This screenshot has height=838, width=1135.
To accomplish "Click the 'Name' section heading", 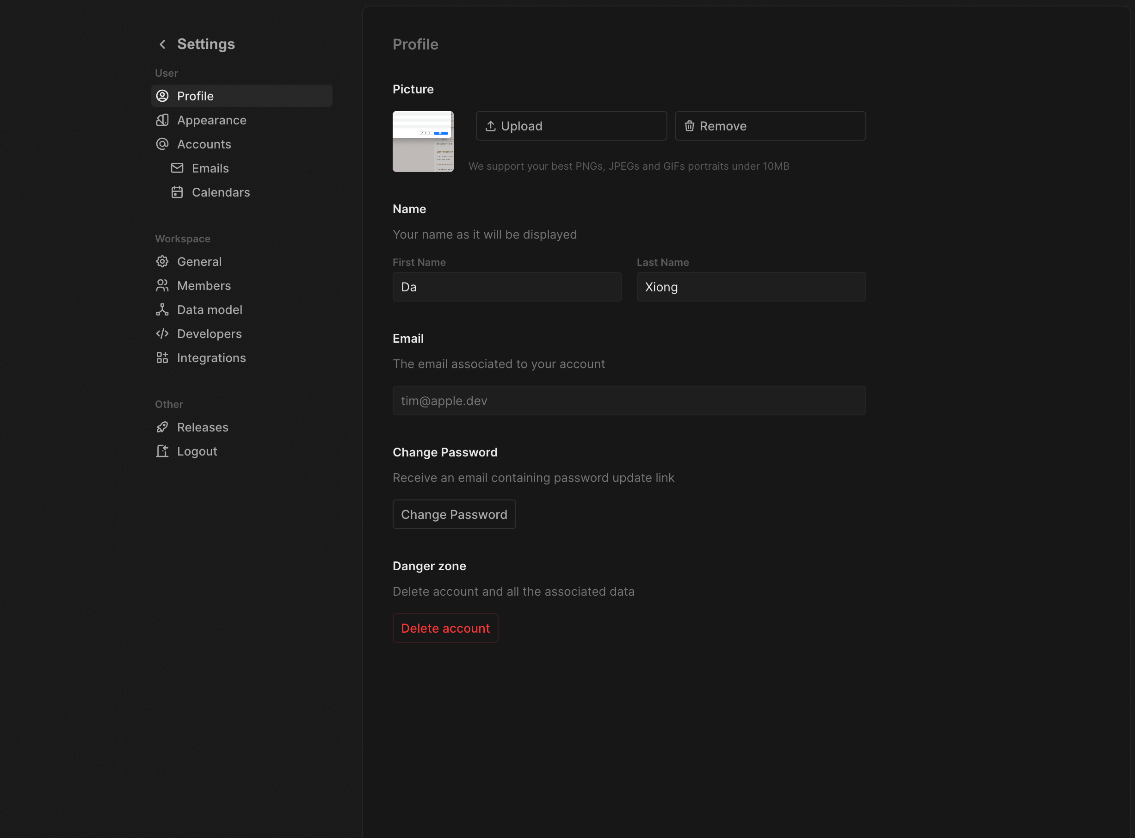I will pyautogui.click(x=409, y=209).
